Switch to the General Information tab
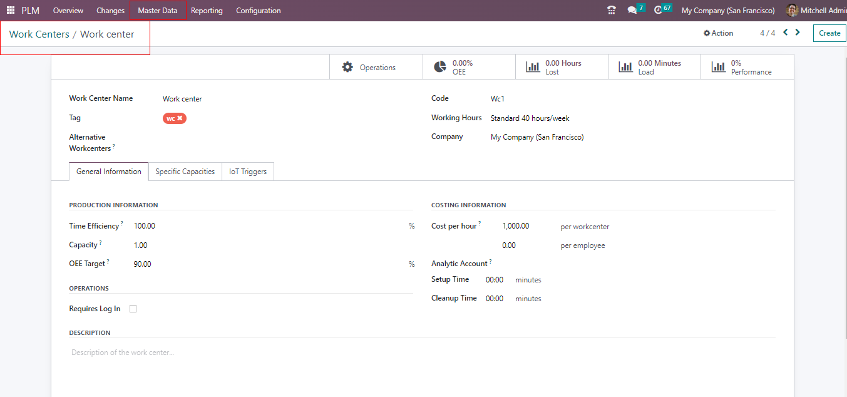Screen dimensions: 847x397 (109, 172)
